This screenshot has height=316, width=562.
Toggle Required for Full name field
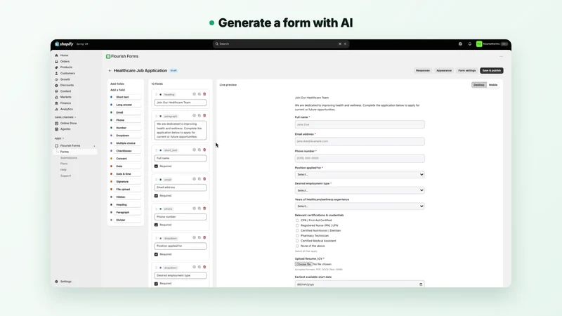pyautogui.click(x=156, y=166)
